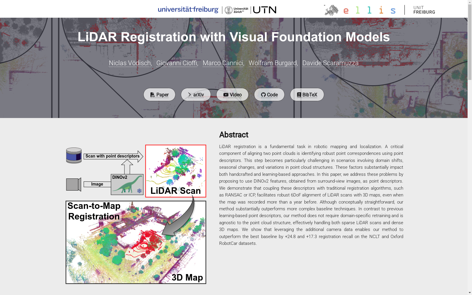Click the vertical scrollbar thumb
Viewport: 472px width, 295px height.
470,42
